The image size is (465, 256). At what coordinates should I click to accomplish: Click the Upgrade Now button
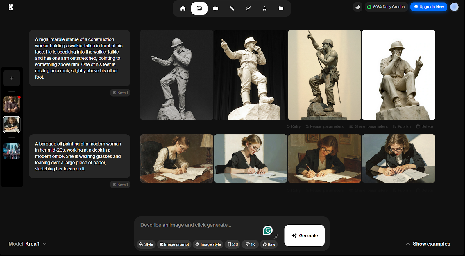(429, 7)
